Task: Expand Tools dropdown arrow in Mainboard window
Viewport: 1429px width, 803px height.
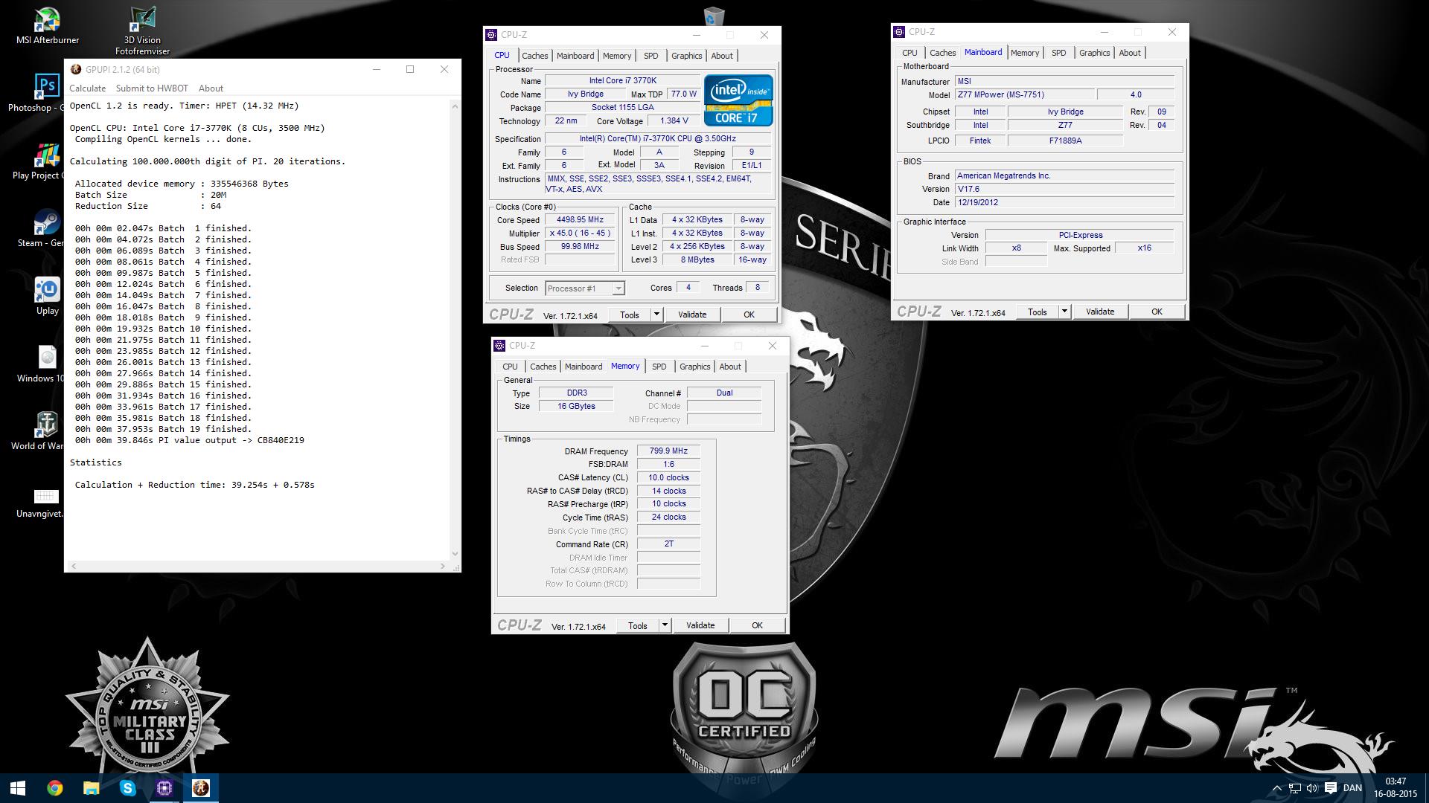Action: (x=1064, y=312)
